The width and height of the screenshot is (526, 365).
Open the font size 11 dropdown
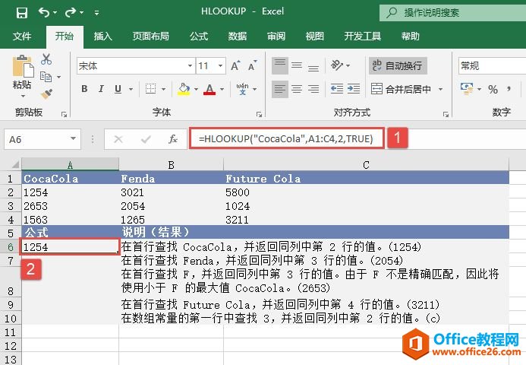pos(220,65)
